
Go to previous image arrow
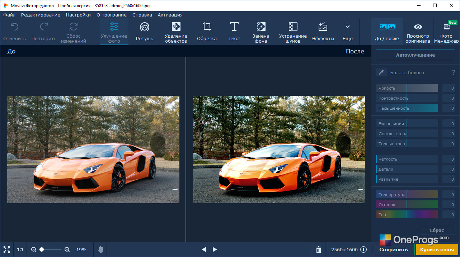[204, 249]
